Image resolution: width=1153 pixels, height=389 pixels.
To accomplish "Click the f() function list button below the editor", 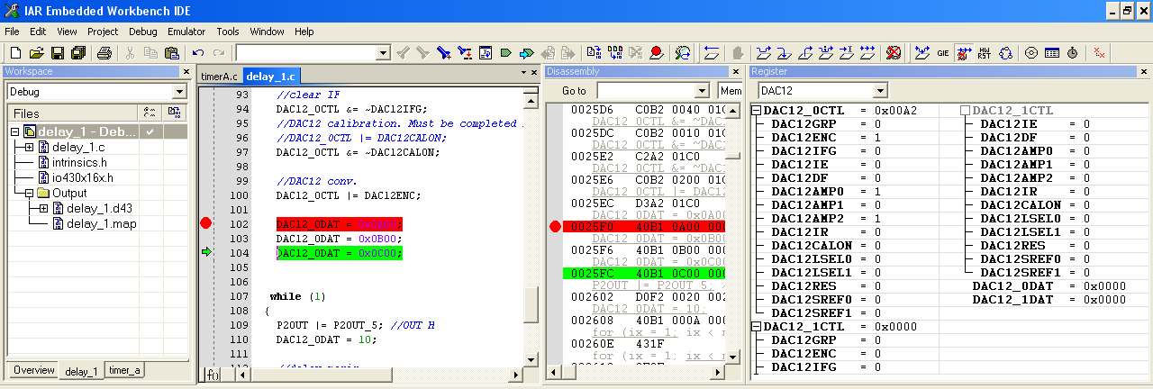I will pos(213,374).
